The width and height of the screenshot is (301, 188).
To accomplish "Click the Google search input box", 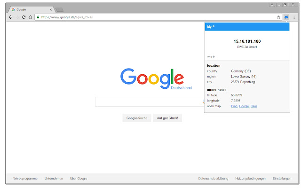I will coord(149,102).
